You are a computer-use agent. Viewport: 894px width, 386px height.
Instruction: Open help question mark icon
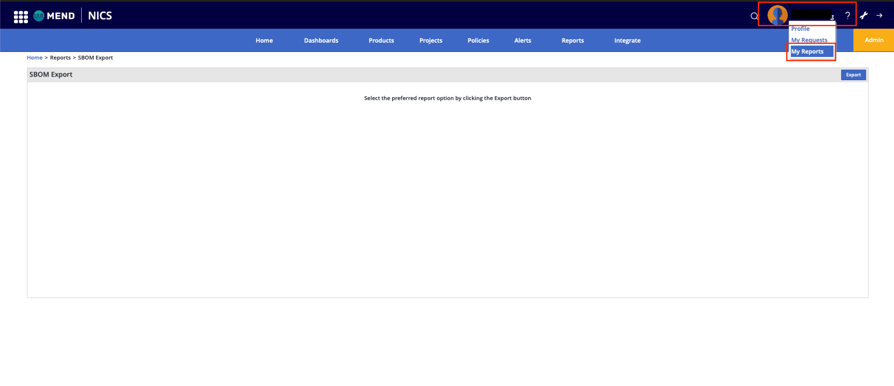pyautogui.click(x=847, y=16)
